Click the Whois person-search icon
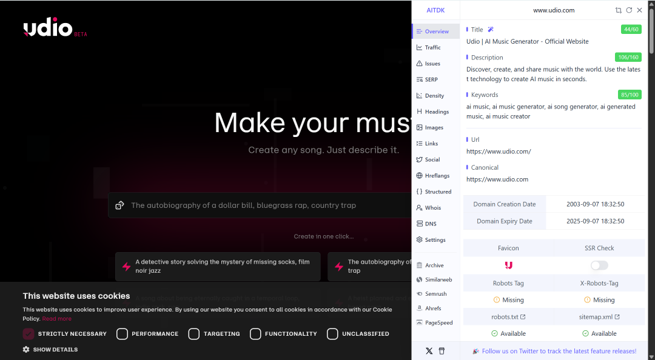Viewport: 655px width, 360px height. click(x=420, y=207)
